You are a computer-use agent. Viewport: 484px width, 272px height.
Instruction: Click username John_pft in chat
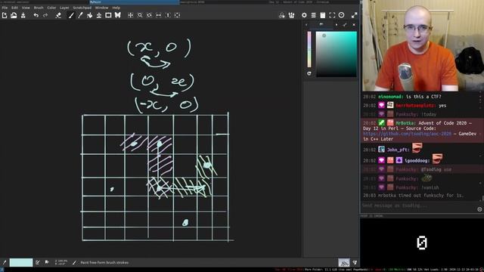tap(398, 150)
